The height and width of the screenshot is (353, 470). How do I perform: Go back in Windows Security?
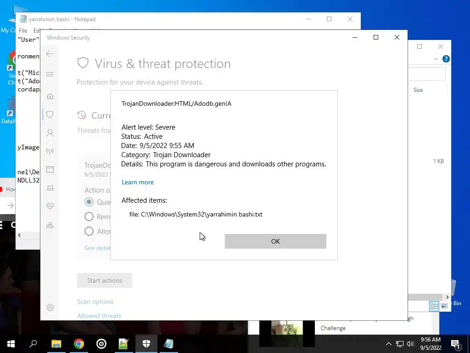(x=50, y=54)
